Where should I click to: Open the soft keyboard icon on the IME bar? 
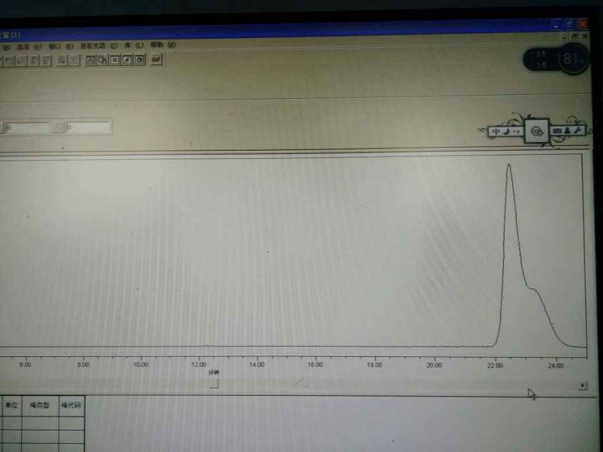557,131
